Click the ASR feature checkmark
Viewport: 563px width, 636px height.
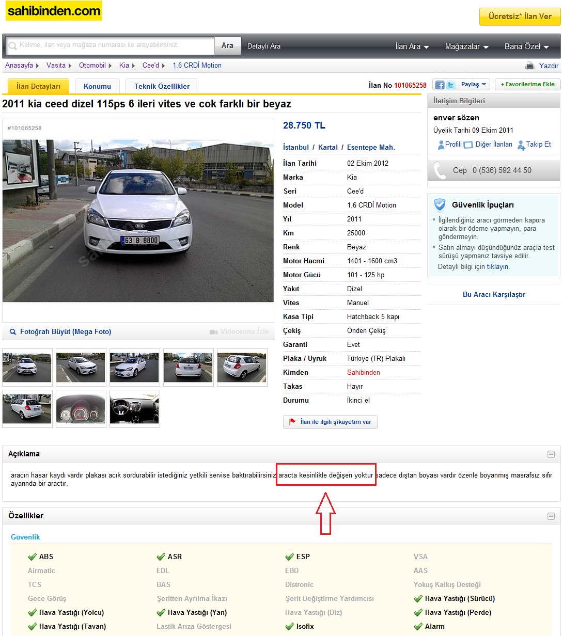[161, 557]
